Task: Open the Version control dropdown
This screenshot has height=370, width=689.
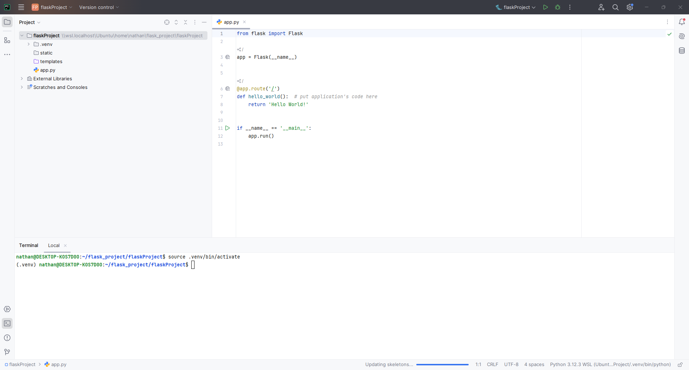Action: tap(99, 7)
